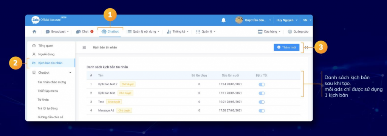The height and width of the screenshot is (136, 387).
Task: Click the Quản lý grid icon
Action: pyautogui.click(x=198, y=32)
